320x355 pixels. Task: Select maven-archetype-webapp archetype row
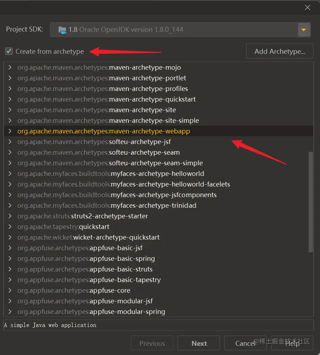pyautogui.click(x=159, y=131)
